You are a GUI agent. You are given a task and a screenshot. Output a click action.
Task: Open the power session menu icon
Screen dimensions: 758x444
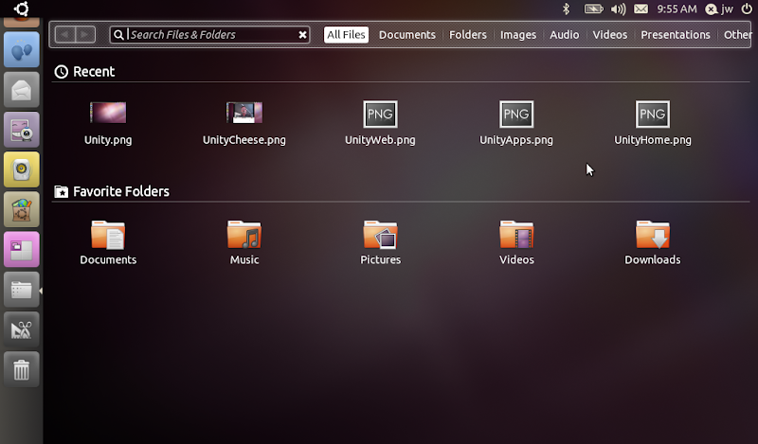[x=747, y=9]
